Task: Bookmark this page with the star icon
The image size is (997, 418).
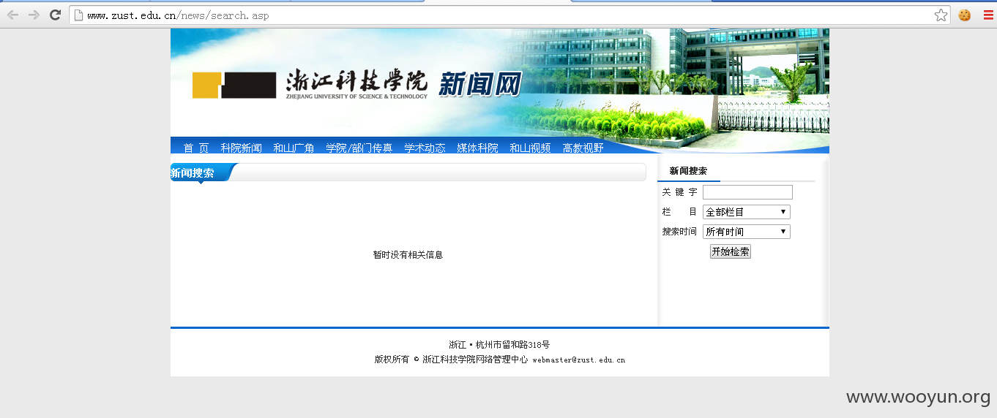Action: pos(941,15)
